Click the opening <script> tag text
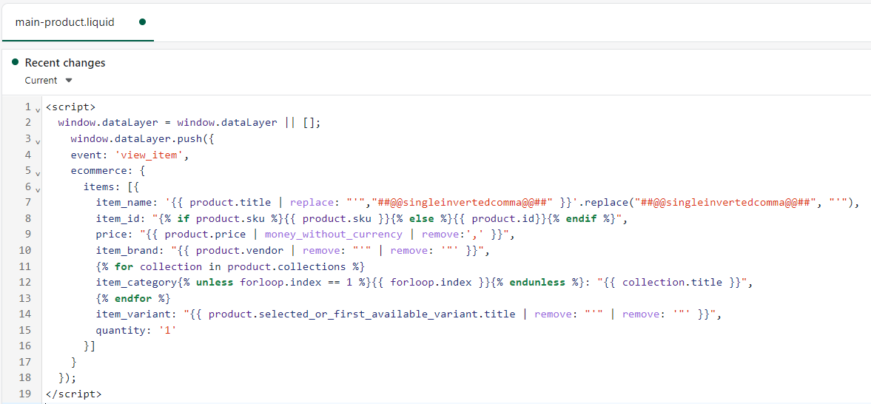 coord(70,107)
